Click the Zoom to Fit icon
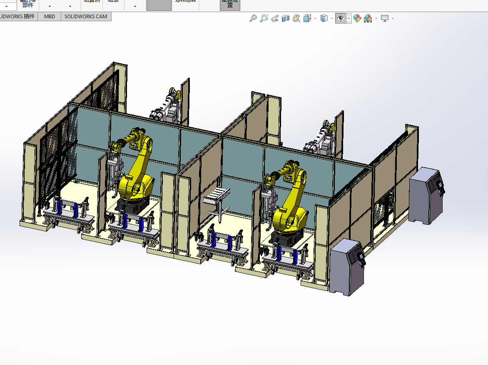 tap(253, 18)
